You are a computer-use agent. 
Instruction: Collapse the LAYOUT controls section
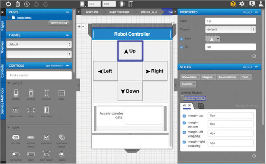pos(9,84)
